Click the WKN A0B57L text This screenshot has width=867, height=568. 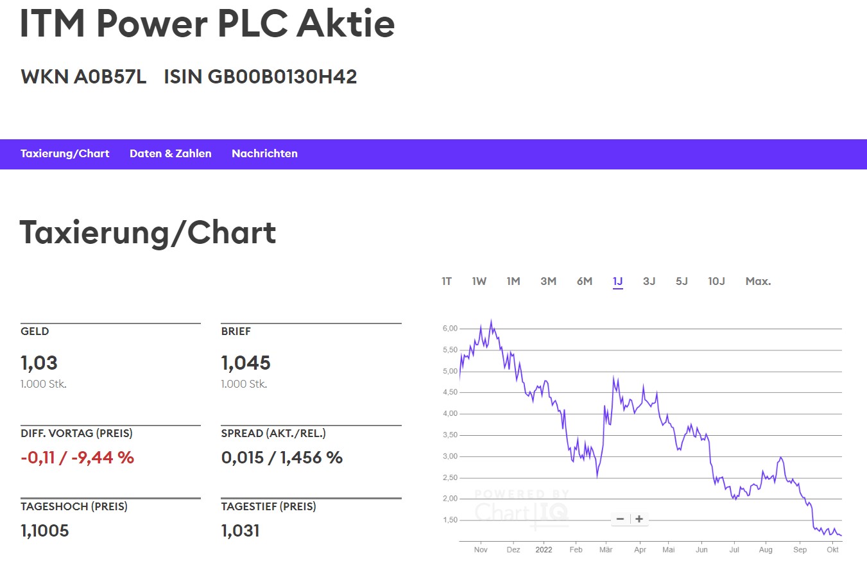pos(83,77)
